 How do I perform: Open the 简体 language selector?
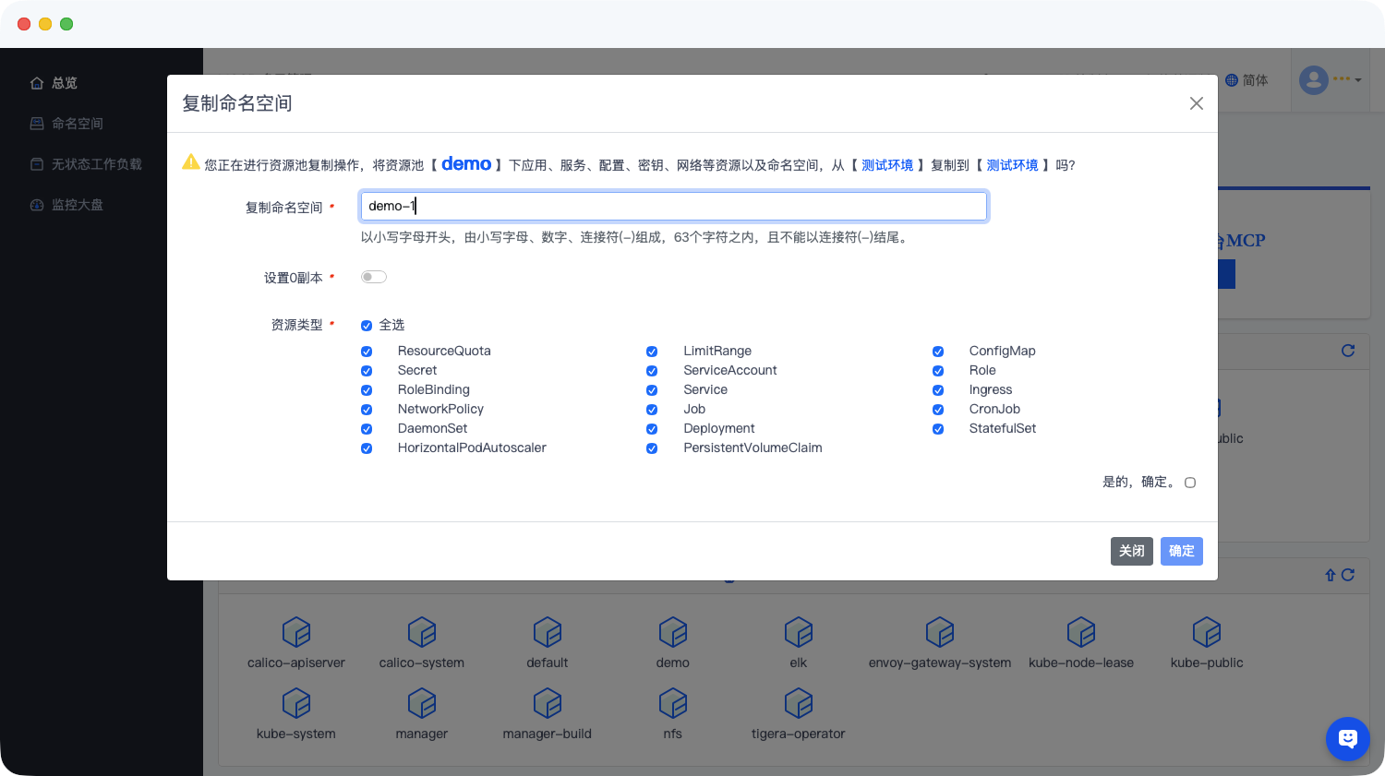tap(1246, 80)
